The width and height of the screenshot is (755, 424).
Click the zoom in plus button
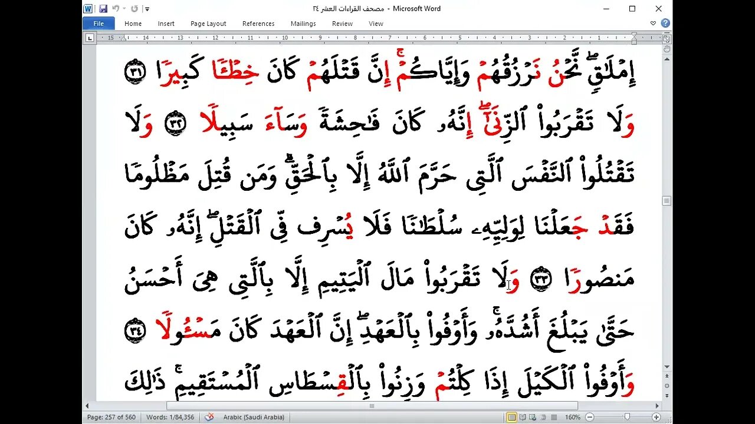(656, 417)
